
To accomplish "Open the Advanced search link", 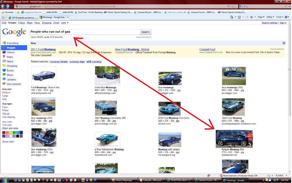I will click(144, 37).
